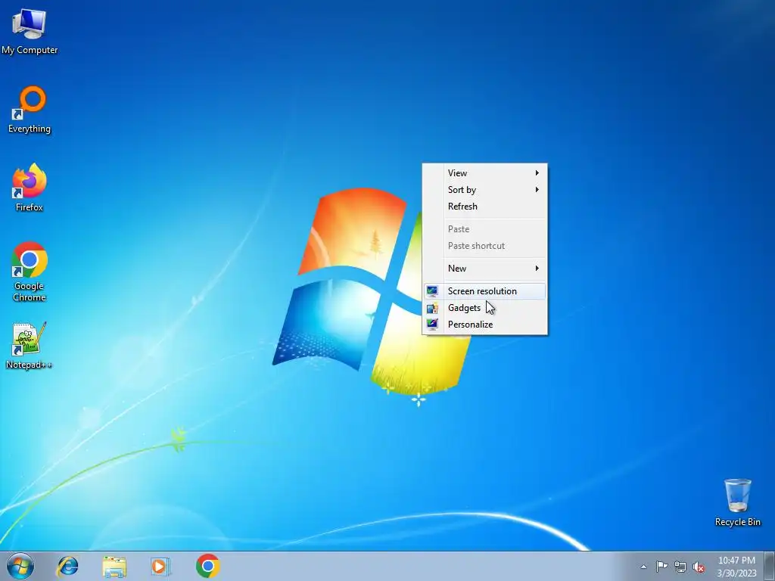Click the Paste shortcut menu entry
775x581 pixels.
(485, 246)
